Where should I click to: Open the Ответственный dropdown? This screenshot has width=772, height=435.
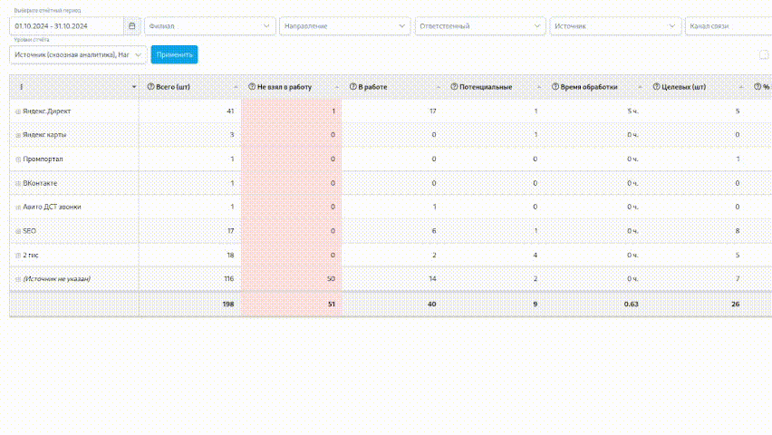pyautogui.click(x=480, y=26)
